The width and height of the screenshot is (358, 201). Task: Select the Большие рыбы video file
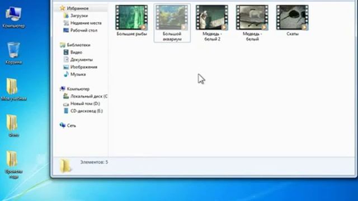pyautogui.click(x=132, y=21)
